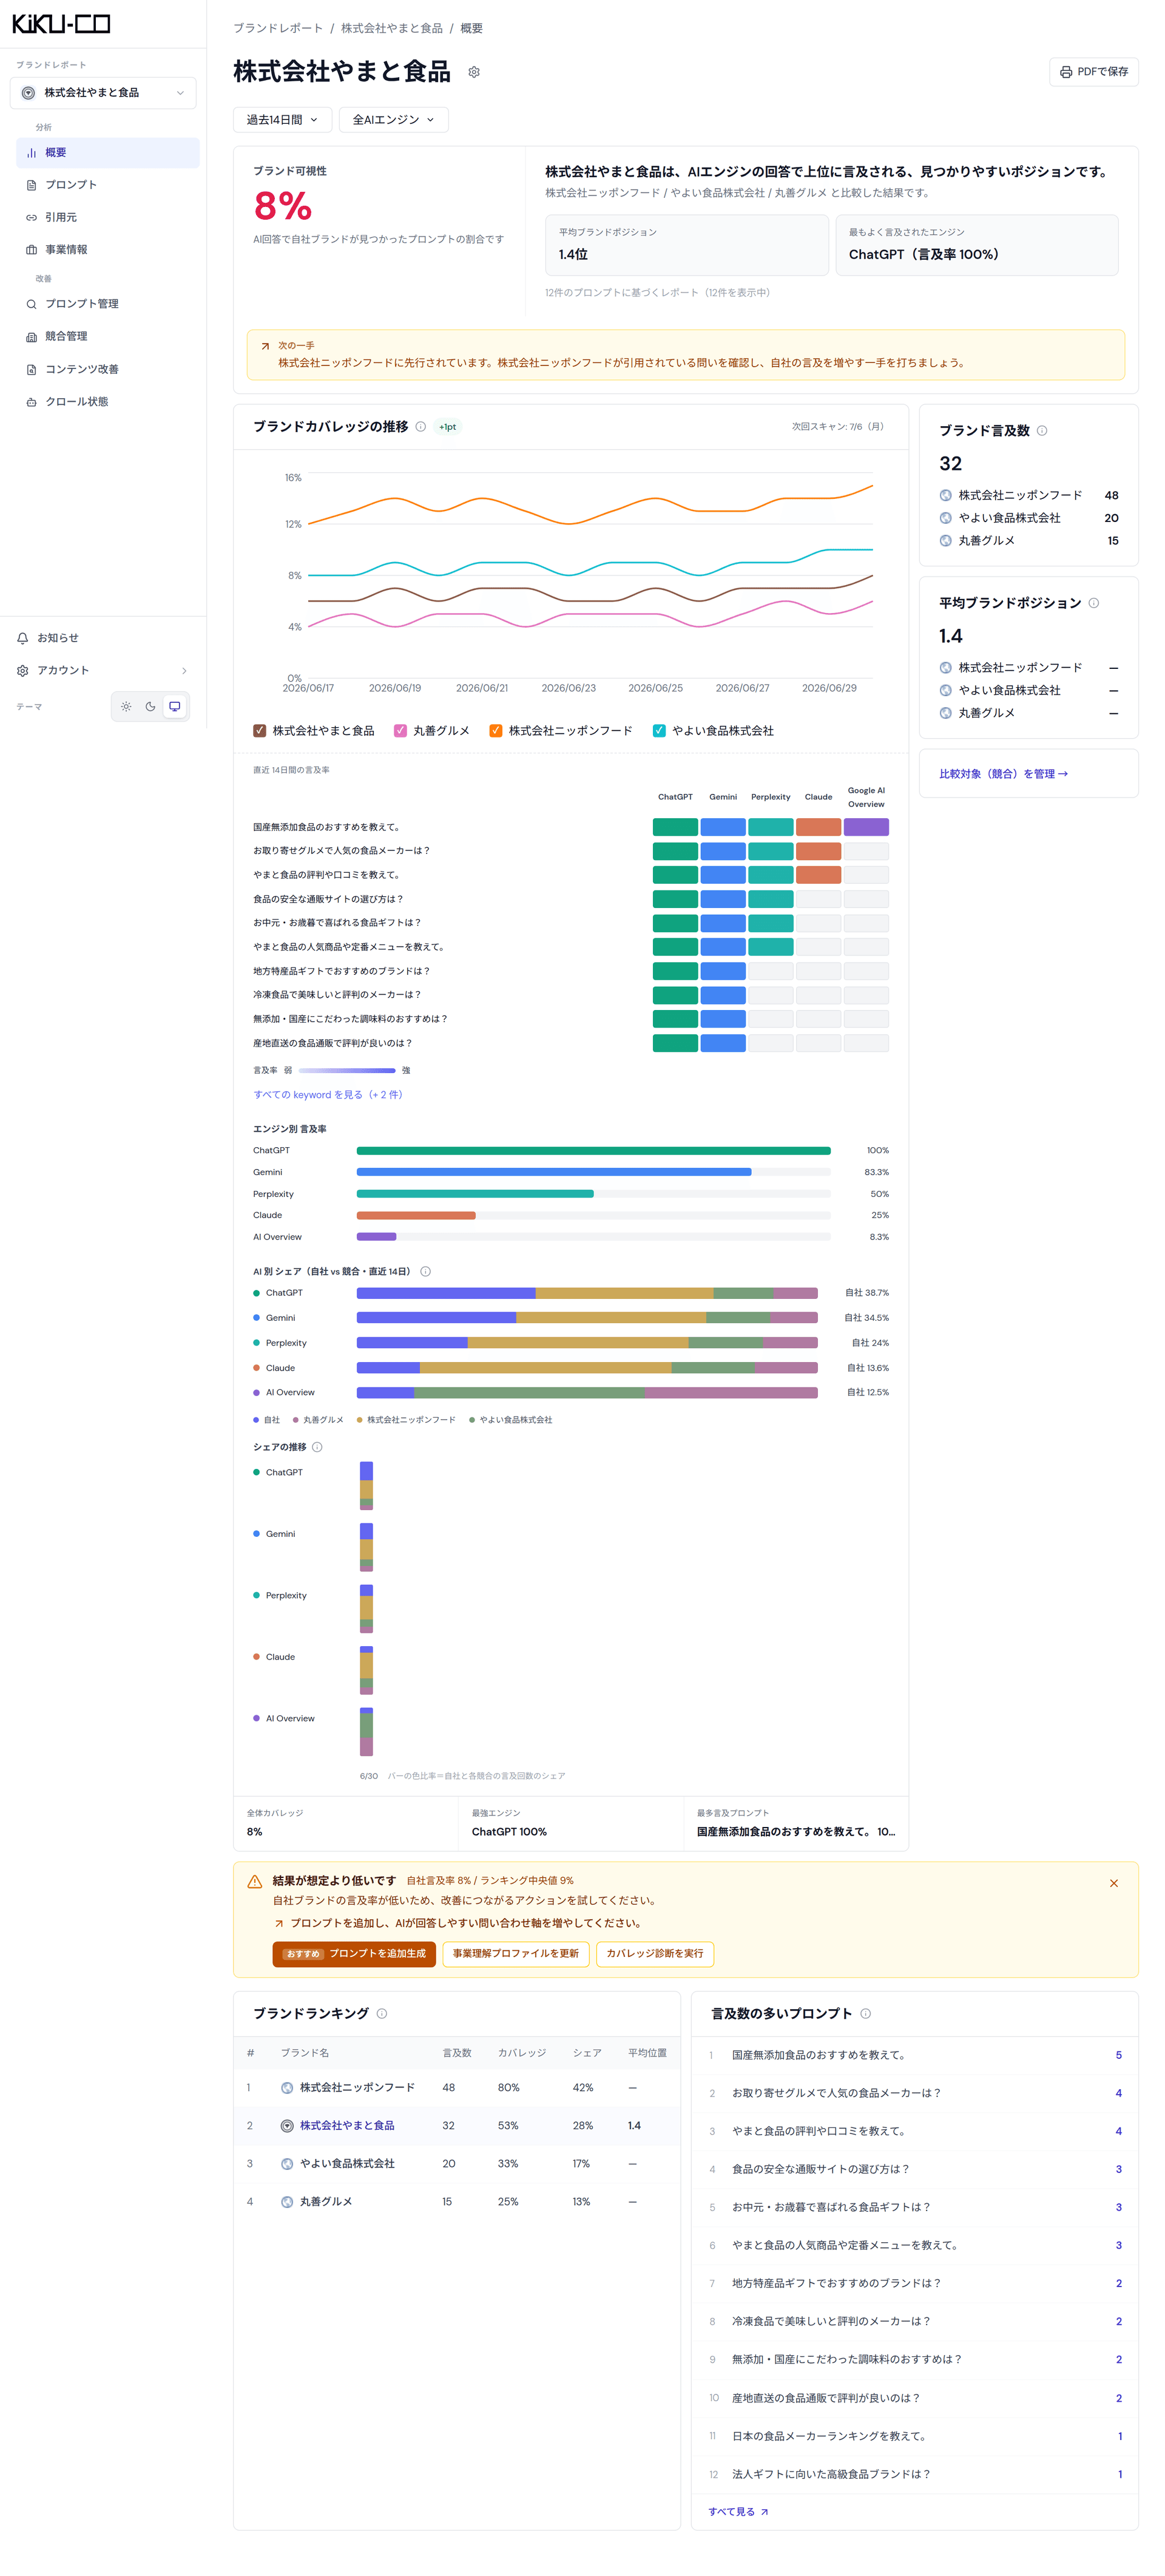The image size is (1165, 2576).
Task: Select the light theme sun icon
Action: (126, 707)
